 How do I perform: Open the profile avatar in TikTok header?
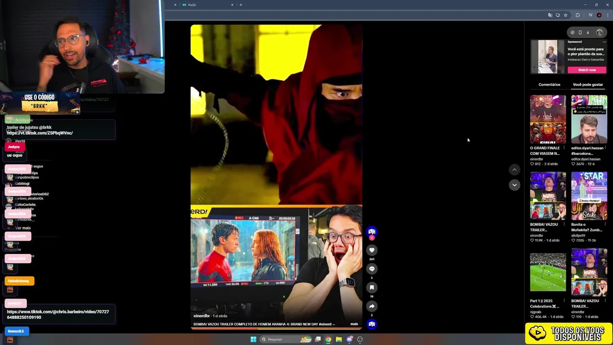click(600, 33)
